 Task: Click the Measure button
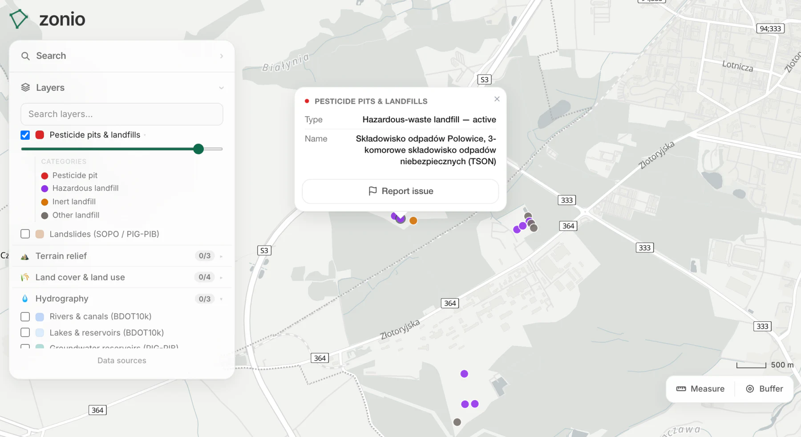(700, 389)
